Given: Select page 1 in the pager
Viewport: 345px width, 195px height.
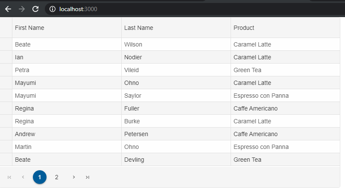Looking at the screenshot, I should (40, 177).
